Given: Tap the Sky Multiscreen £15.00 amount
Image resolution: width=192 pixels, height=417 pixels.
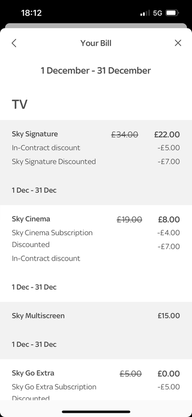Looking at the screenshot, I should pos(169,316).
